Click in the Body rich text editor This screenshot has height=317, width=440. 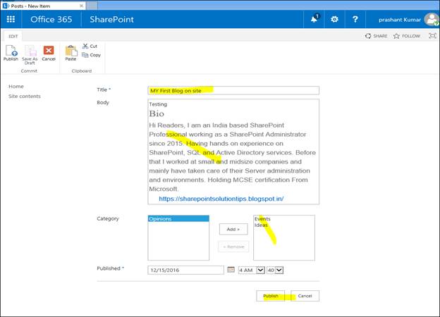click(x=233, y=151)
